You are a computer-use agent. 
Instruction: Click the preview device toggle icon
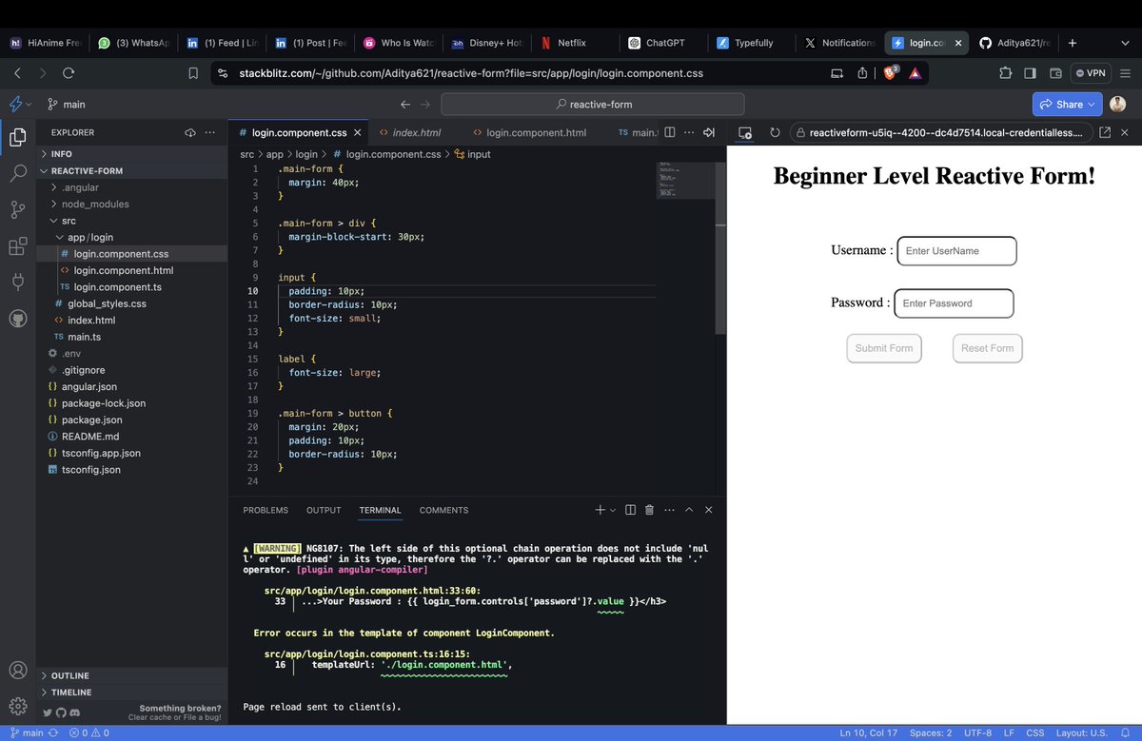(x=745, y=133)
